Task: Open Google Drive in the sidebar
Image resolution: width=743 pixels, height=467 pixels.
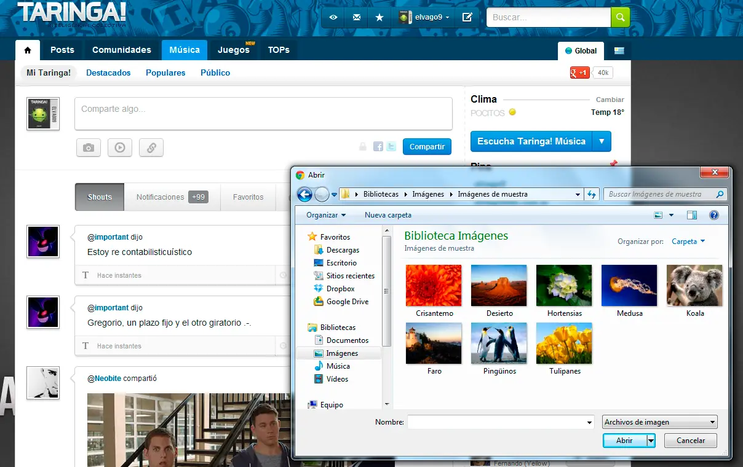Action: coord(341,302)
